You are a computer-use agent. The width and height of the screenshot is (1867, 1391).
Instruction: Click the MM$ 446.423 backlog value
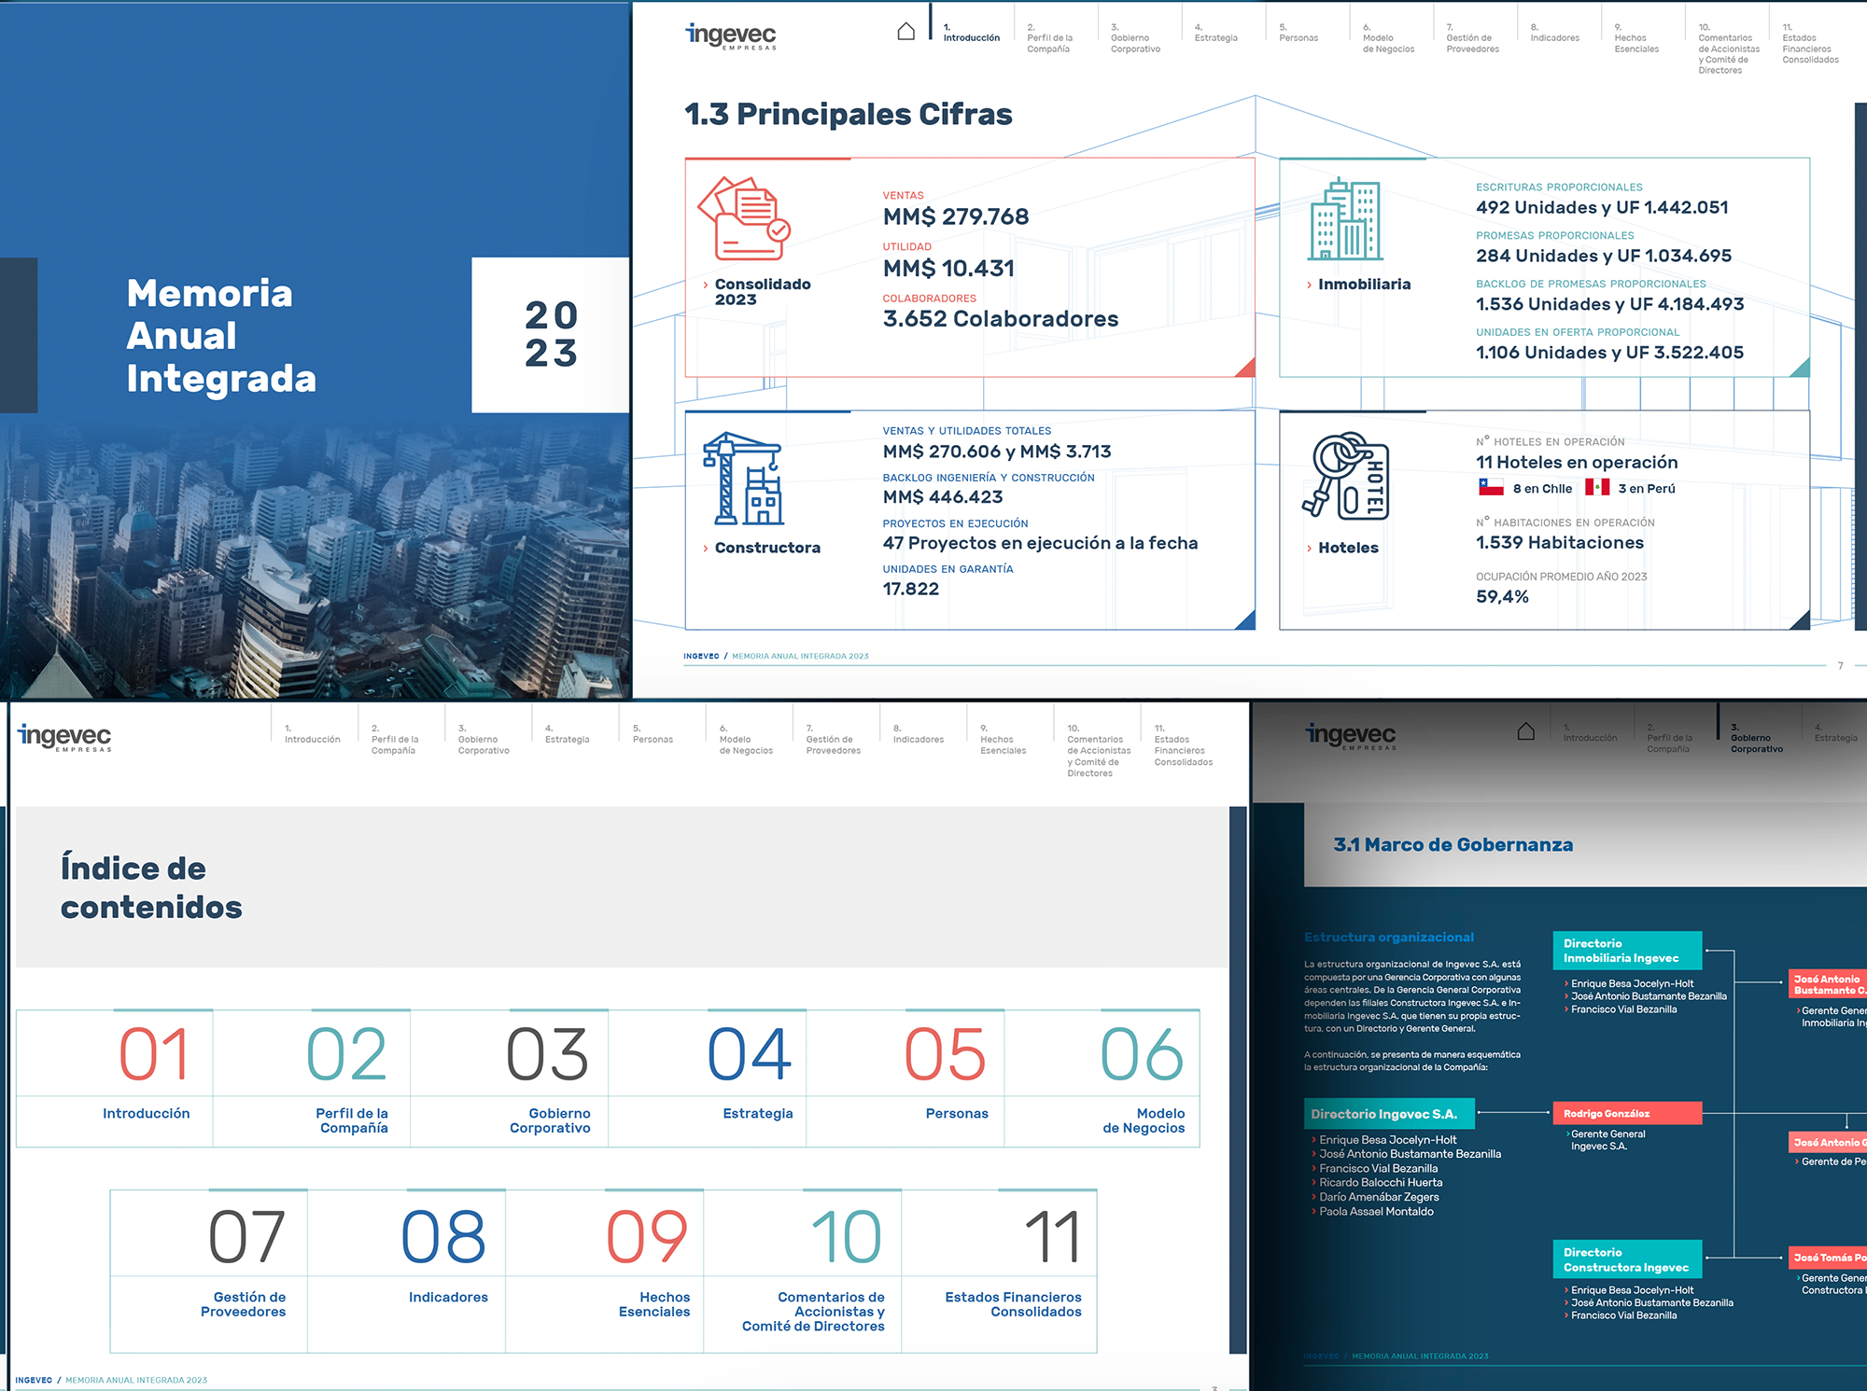click(x=943, y=497)
